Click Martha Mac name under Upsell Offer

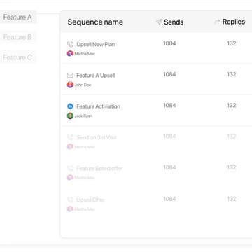(x=85, y=209)
